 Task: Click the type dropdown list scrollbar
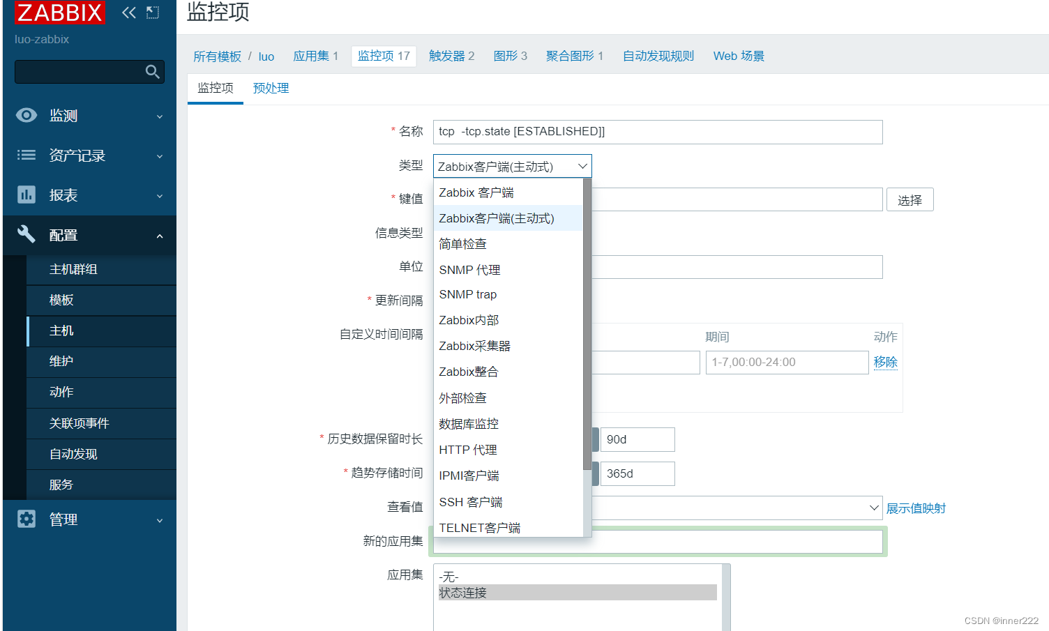tap(587, 324)
